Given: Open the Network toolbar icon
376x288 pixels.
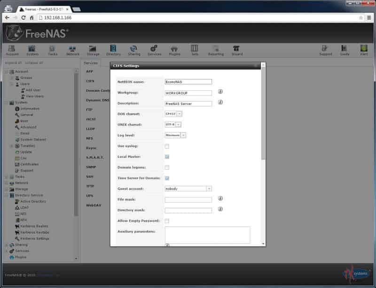Looking at the screenshot, I should coord(73,50).
